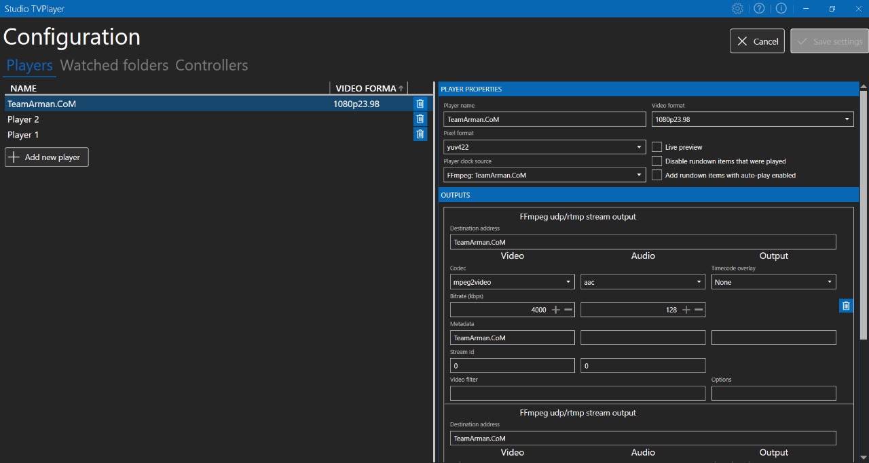Viewport: 869px width, 463px height.
Task: Expand the Pixel format dropdown set to yuv422
Action: [544, 147]
